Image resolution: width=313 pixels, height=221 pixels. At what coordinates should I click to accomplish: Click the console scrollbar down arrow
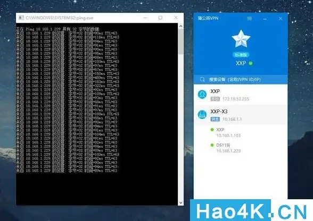[x=180, y=203]
